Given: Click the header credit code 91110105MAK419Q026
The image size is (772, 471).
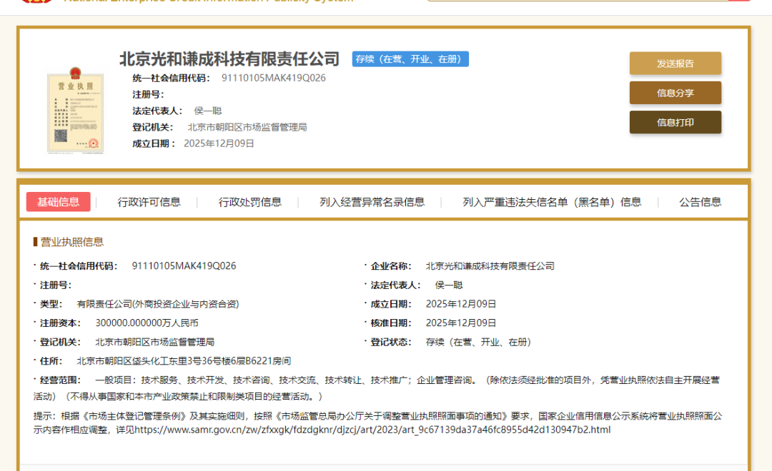Looking at the screenshot, I should [273, 78].
